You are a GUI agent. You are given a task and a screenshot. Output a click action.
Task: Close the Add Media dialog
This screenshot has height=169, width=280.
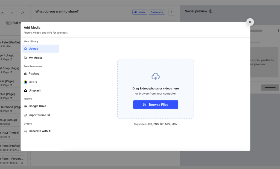250,22
